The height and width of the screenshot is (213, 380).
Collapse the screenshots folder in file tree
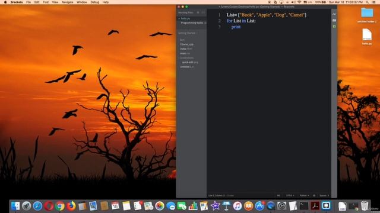tap(186, 58)
